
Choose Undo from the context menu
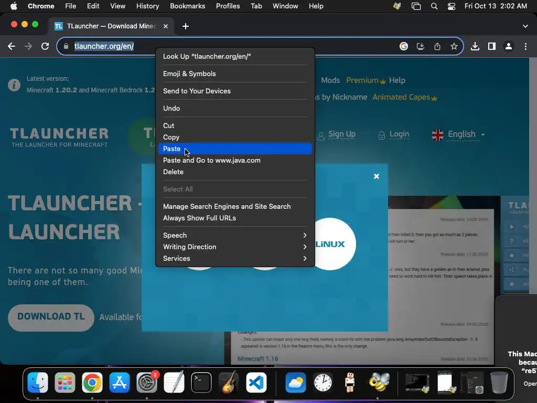235,108
